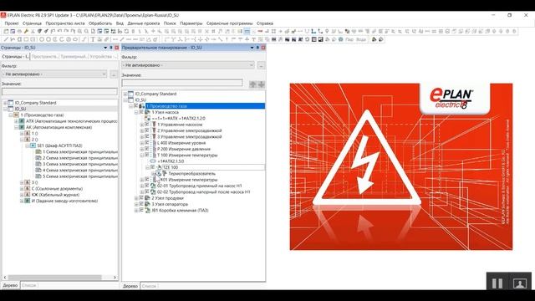Click picture-in-picture icon beside pause button
Image resolution: width=535 pixels, height=301 pixels.
point(520,283)
